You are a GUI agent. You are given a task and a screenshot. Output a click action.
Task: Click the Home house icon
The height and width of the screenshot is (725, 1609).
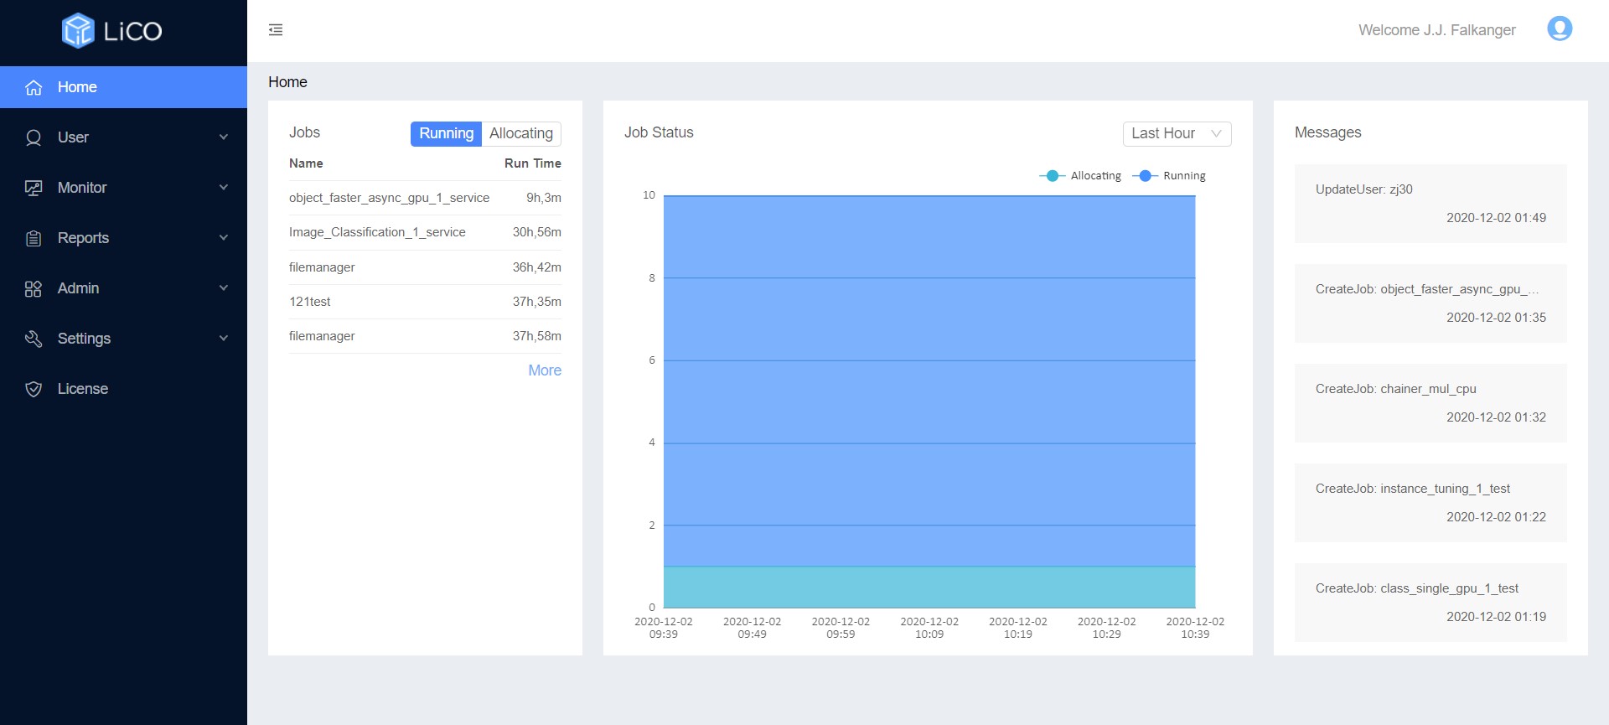[x=34, y=87]
